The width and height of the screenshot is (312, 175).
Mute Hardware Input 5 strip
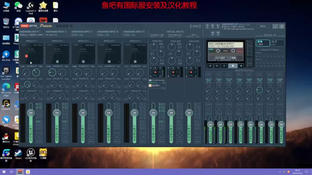[x=143, y=142]
